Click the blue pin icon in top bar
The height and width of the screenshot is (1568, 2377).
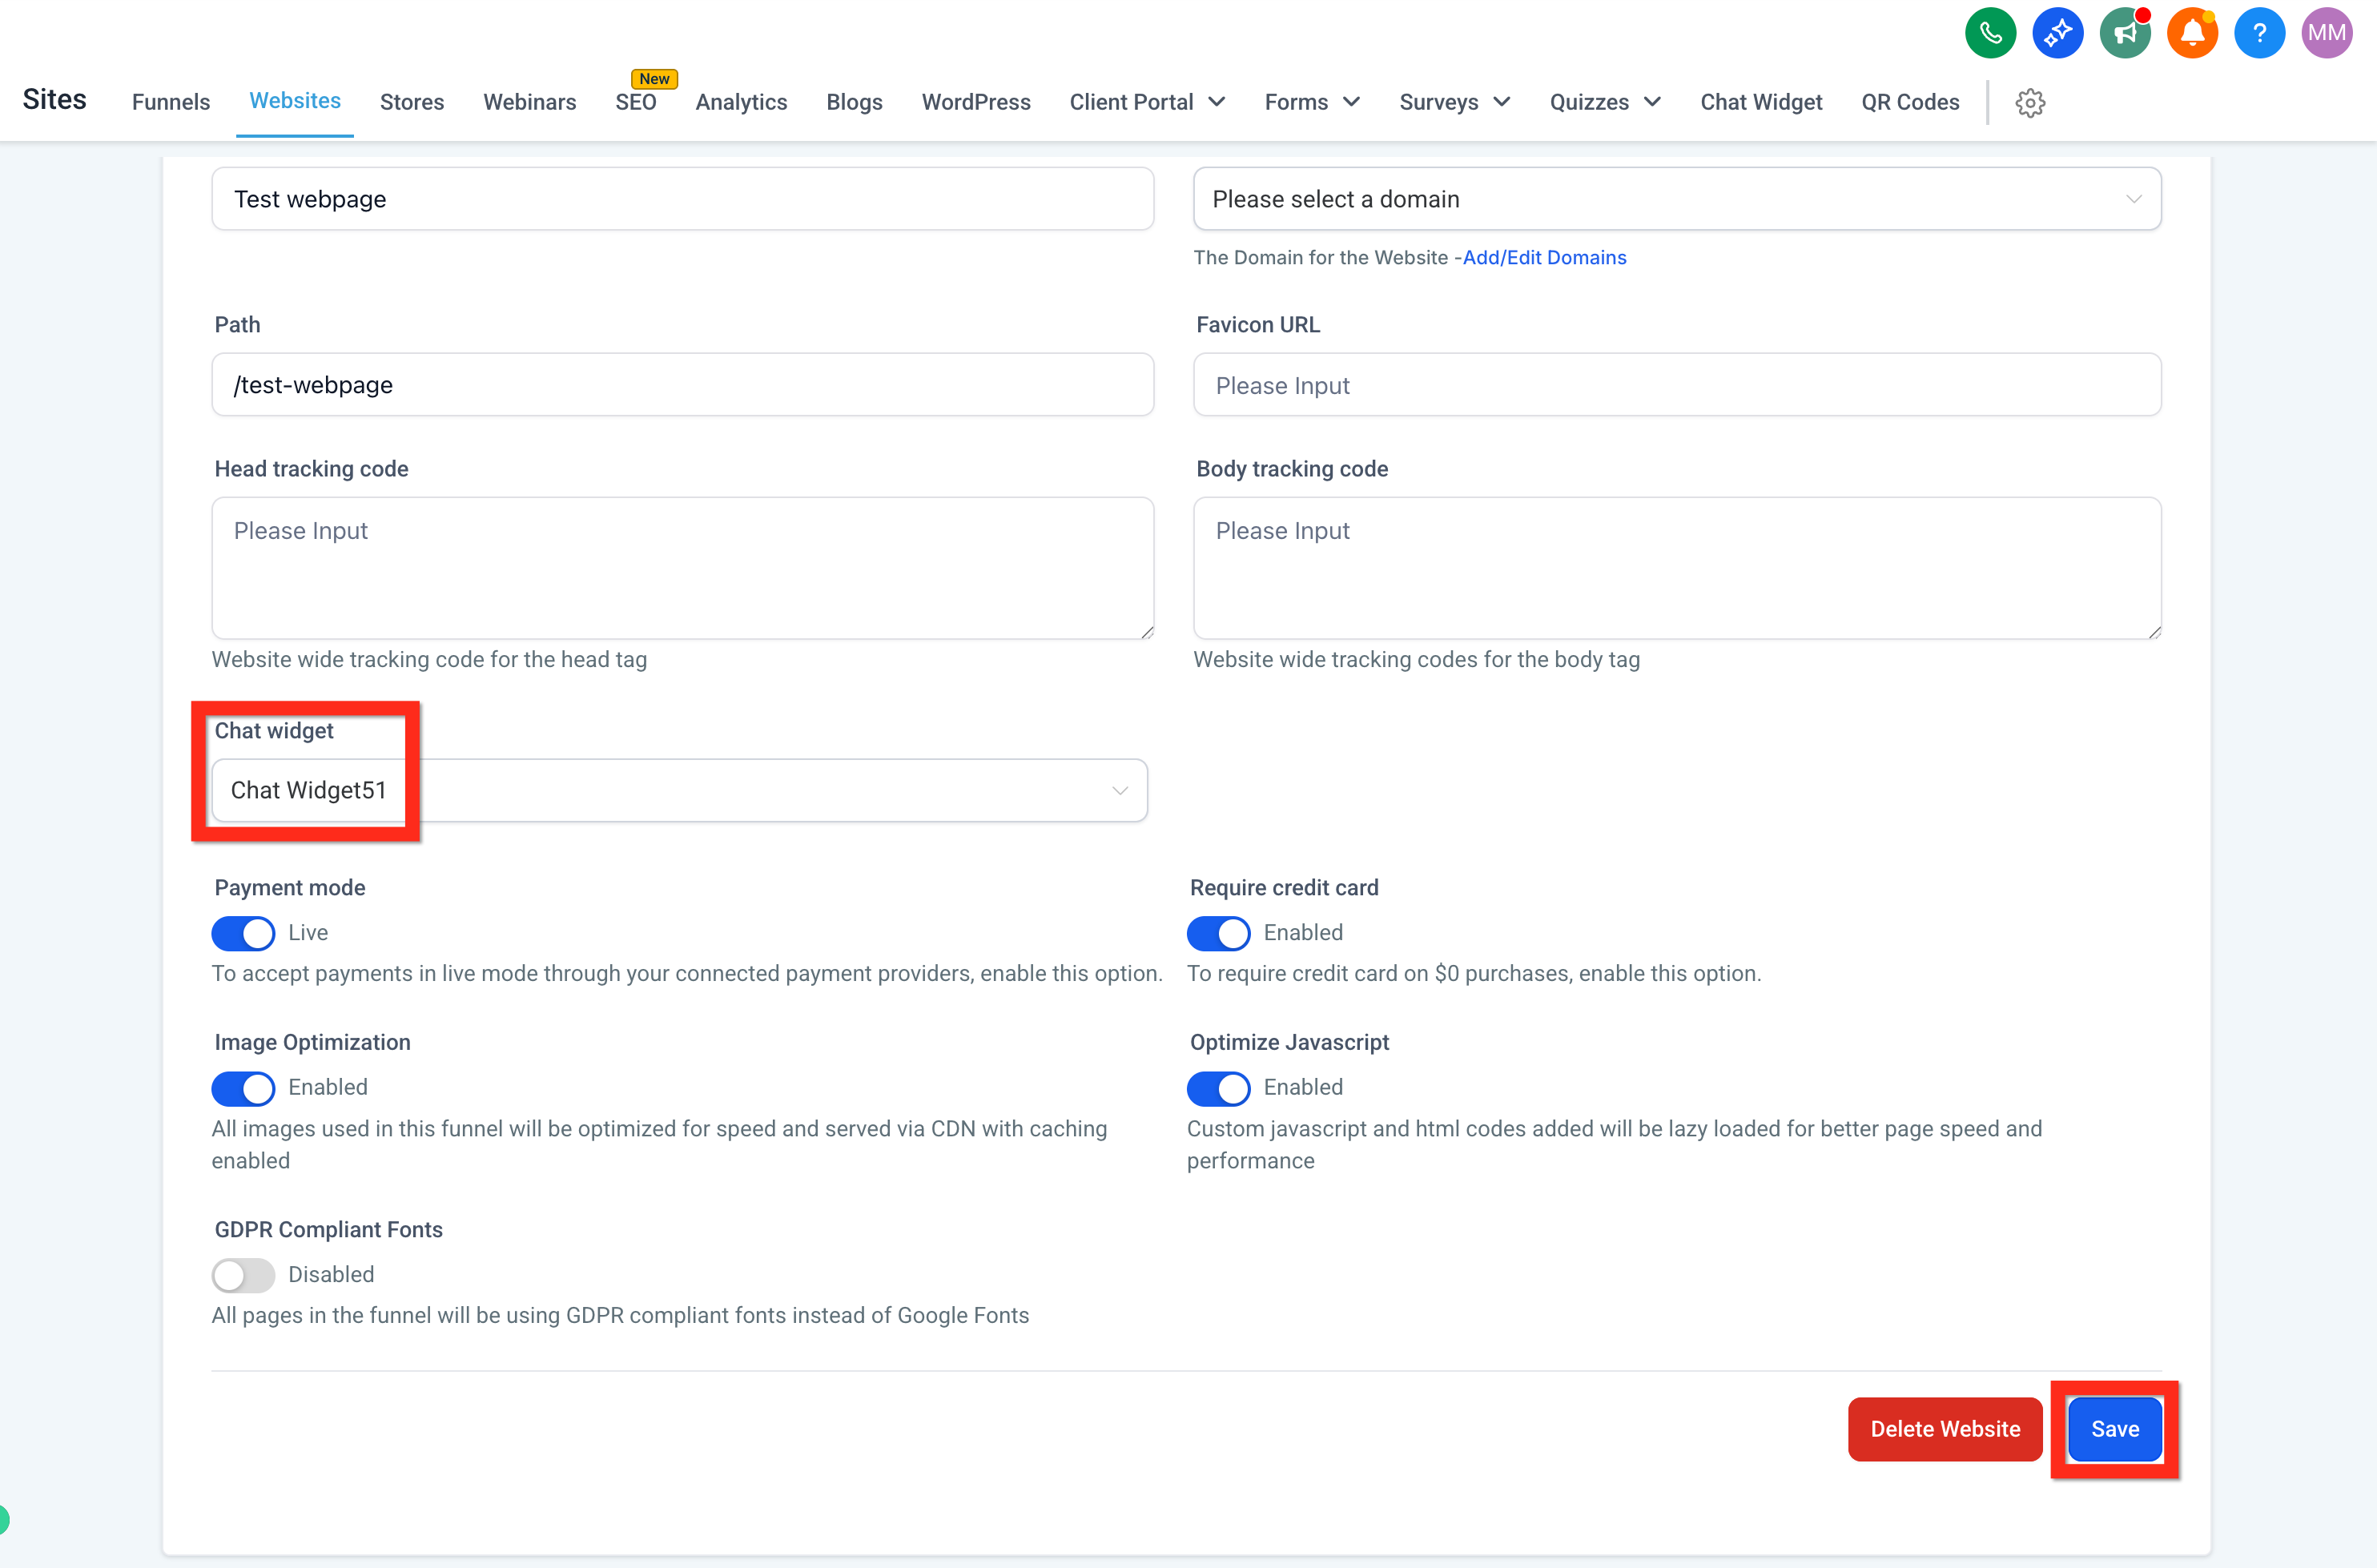pos(2058,32)
